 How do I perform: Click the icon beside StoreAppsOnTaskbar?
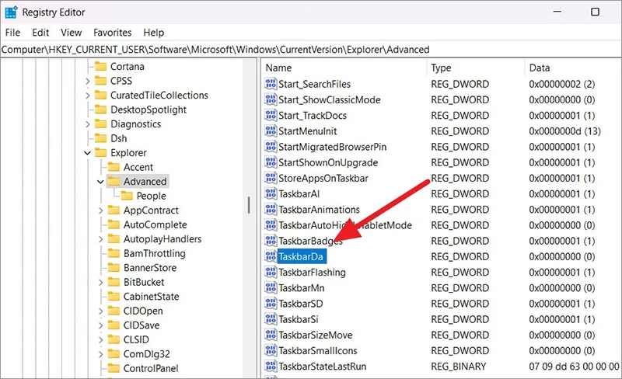271,178
